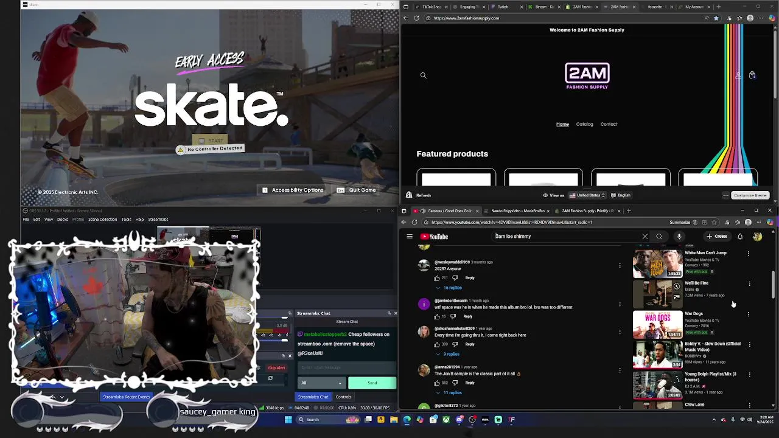
Task: Open the File menu in OBS
Action: click(26, 220)
